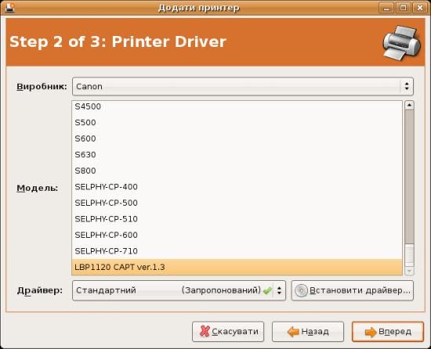This screenshot has width=431, height=349.
Task: Maximize the Додати принтер window
Action: click(404, 8)
